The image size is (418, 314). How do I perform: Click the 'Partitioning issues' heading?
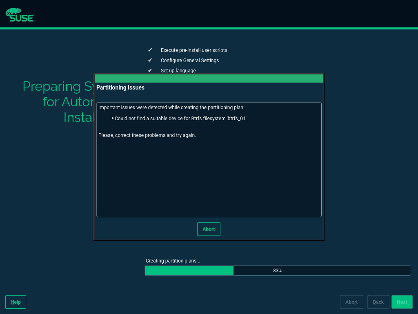pyautogui.click(x=120, y=87)
